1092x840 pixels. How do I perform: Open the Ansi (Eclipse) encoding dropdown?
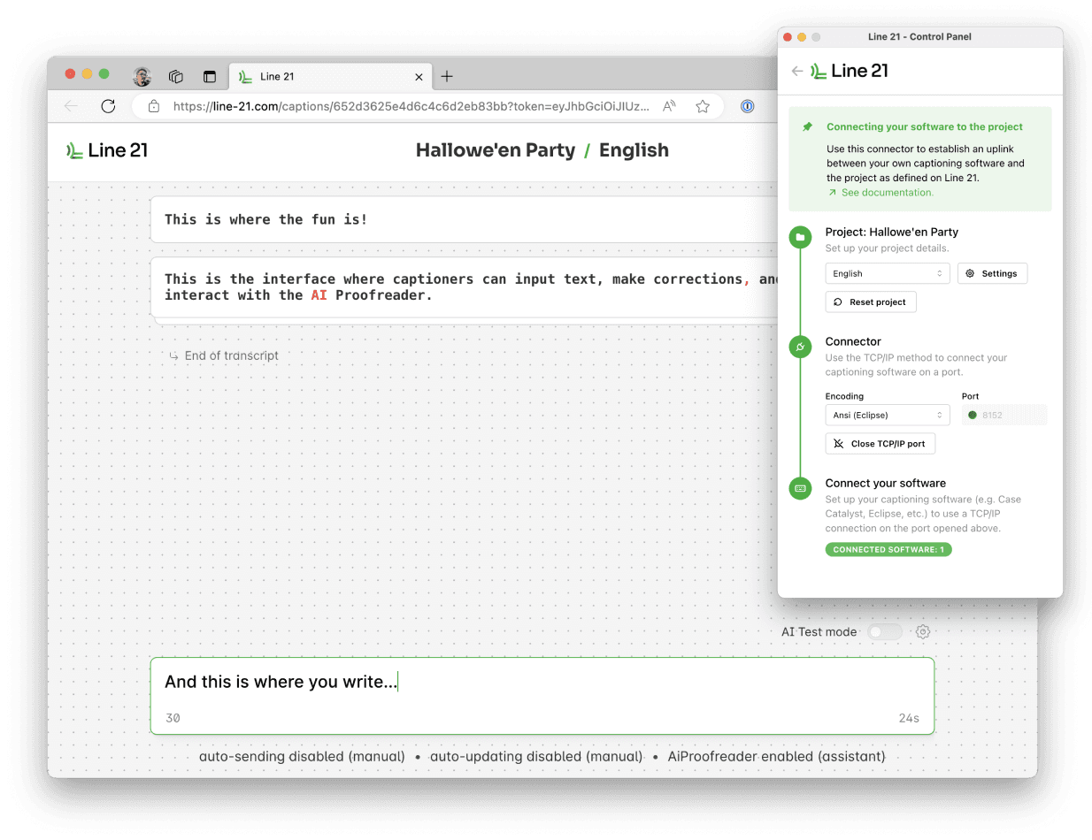888,415
